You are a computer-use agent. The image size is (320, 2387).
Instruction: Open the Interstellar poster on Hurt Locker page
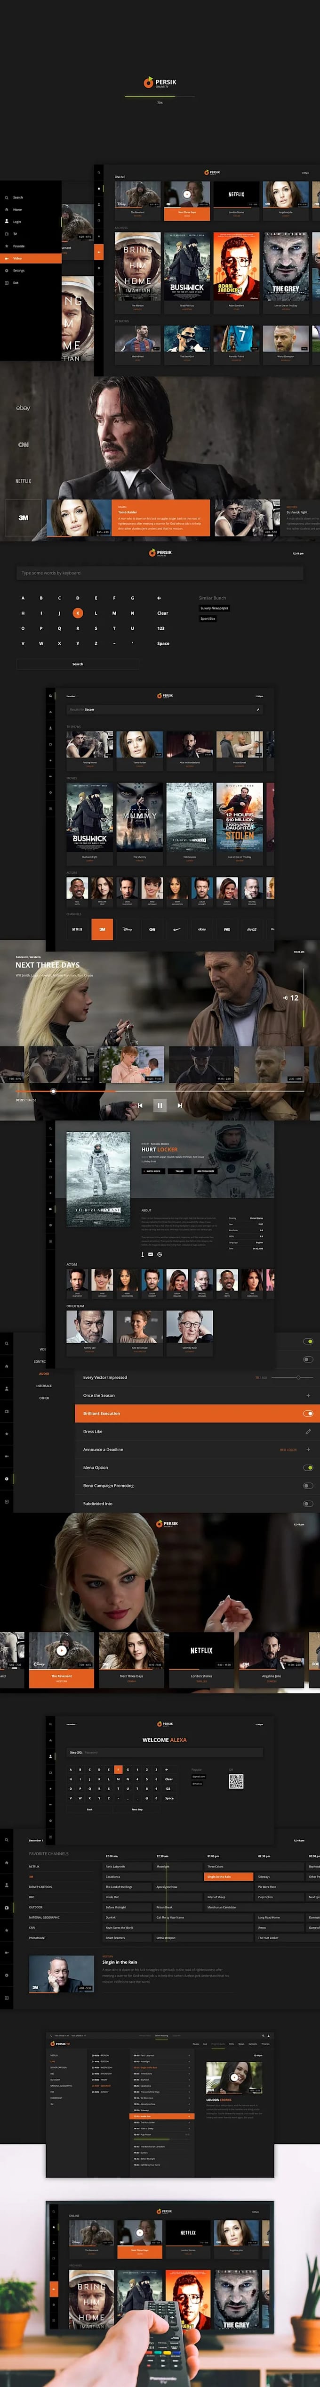[98, 1179]
